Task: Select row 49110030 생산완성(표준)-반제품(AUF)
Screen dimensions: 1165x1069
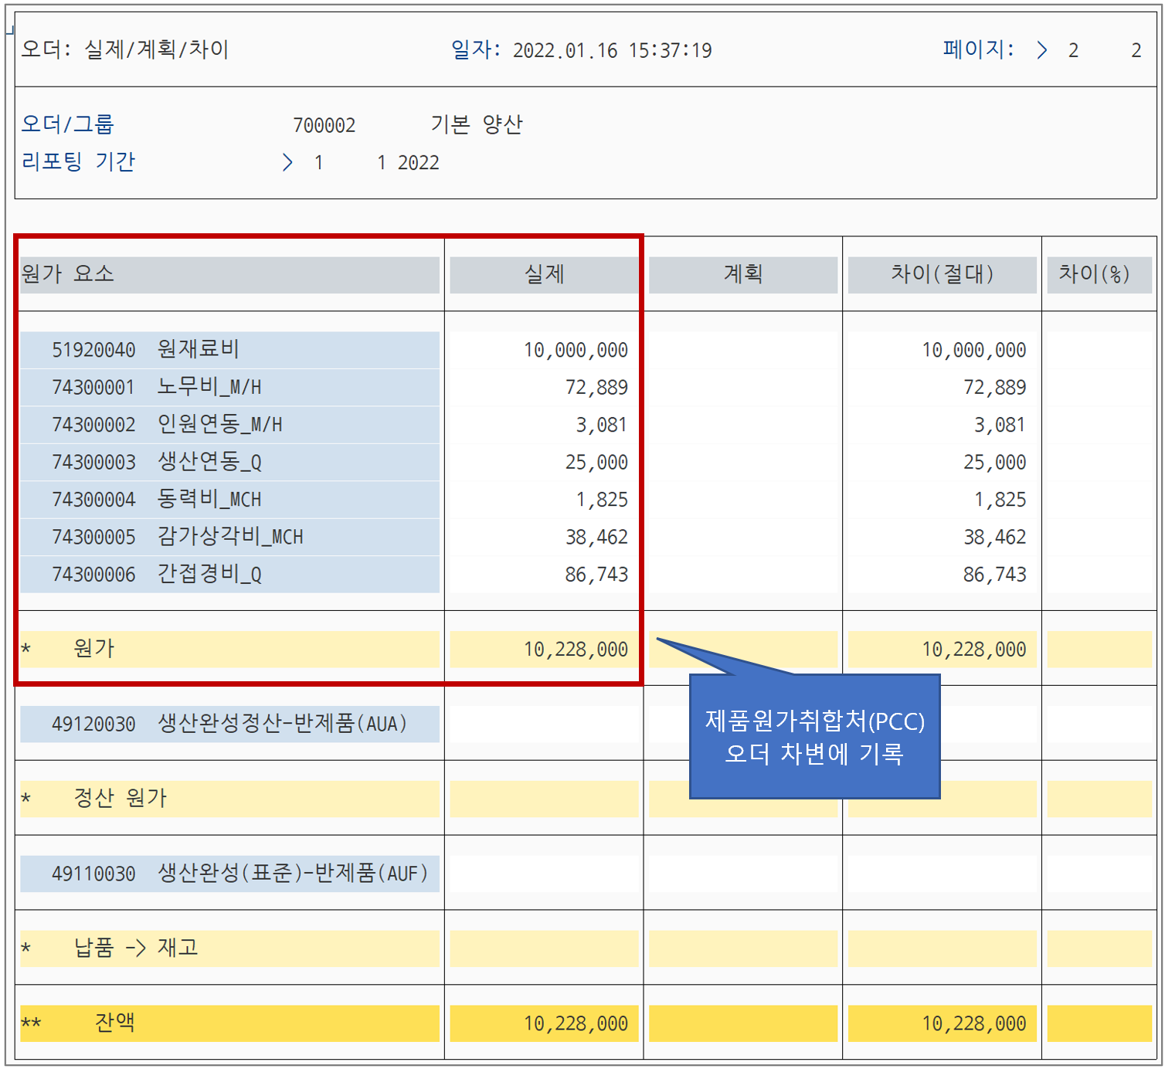Action: coord(229,874)
